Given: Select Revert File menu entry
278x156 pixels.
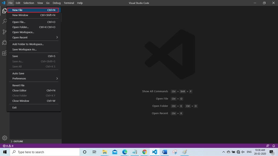Looking at the screenshot, I should coord(34,85).
